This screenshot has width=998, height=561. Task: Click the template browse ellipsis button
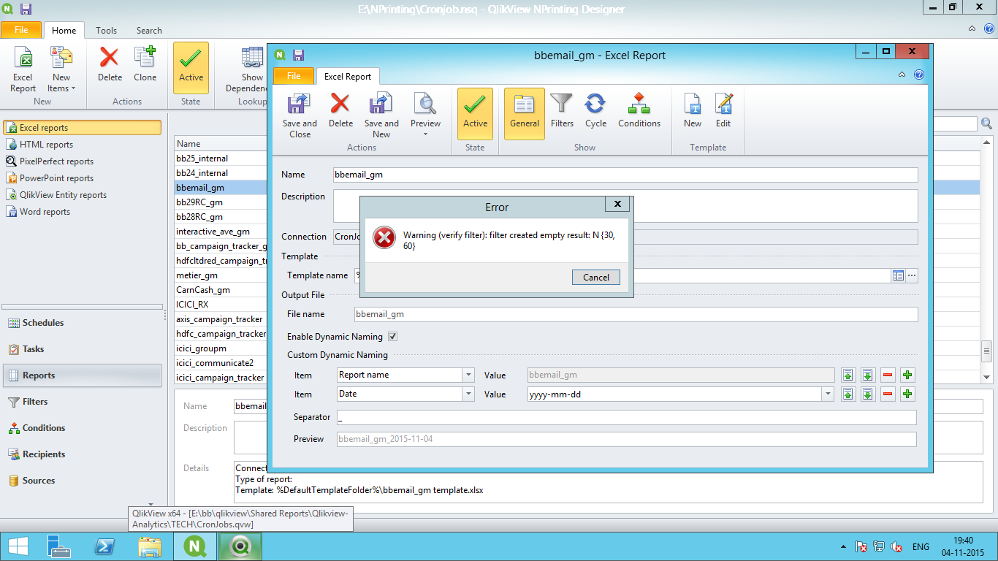click(x=912, y=275)
